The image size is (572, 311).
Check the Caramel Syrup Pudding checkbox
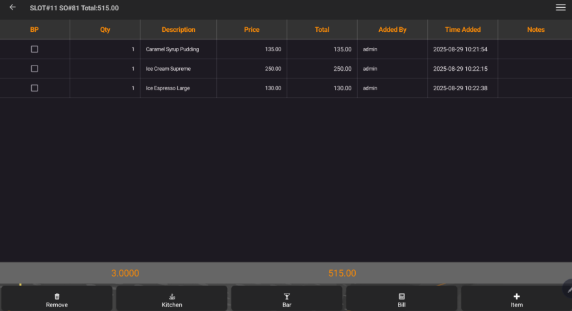pyautogui.click(x=34, y=49)
